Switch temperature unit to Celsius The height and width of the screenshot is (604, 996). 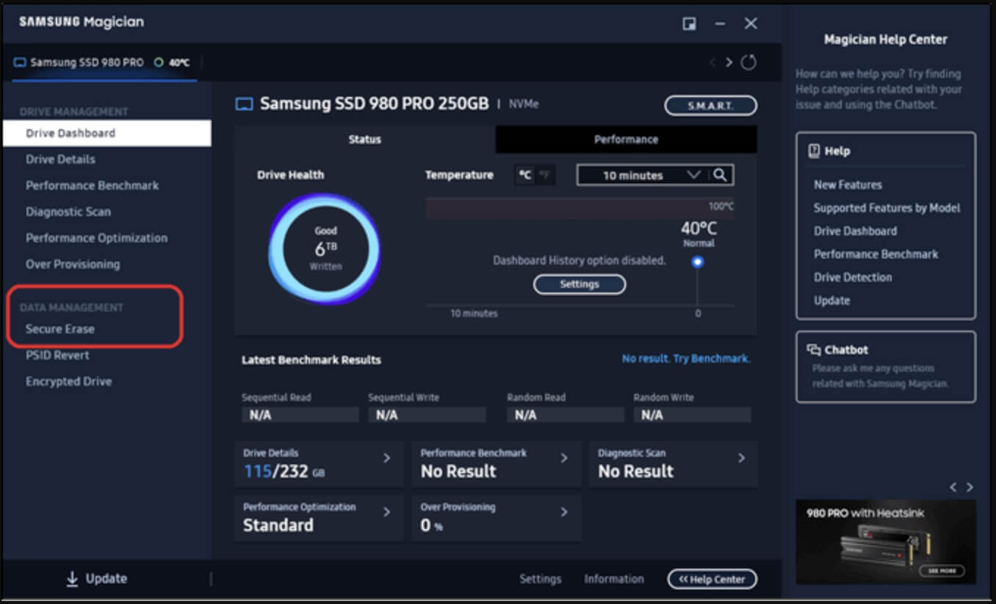coord(524,175)
